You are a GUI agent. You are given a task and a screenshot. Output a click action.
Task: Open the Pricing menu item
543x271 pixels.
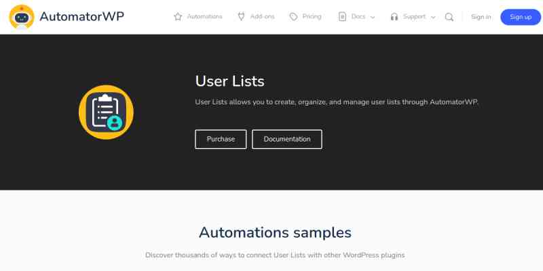point(312,16)
